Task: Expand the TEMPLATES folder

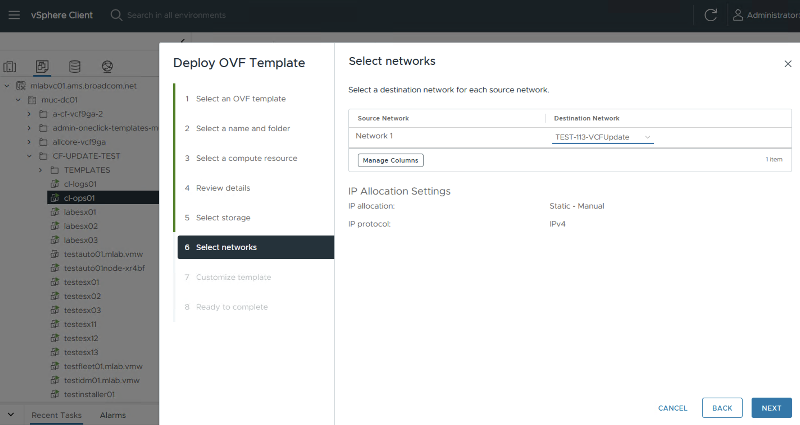Action: [40, 170]
